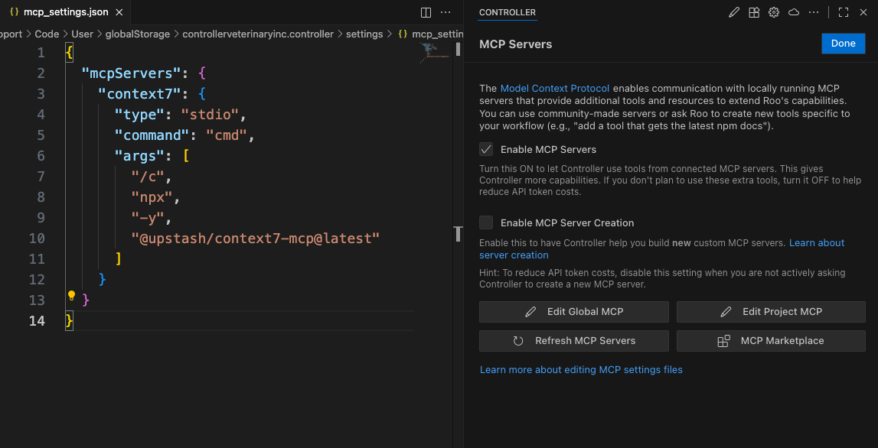Click the cloud icon in Controller header

[794, 12]
